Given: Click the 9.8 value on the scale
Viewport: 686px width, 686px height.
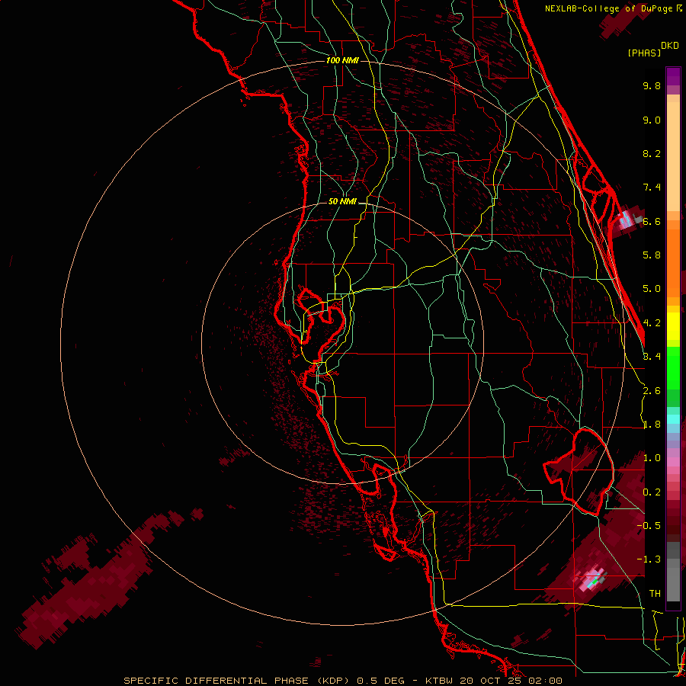Looking at the screenshot, I should pyautogui.click(x=652, y=85).
